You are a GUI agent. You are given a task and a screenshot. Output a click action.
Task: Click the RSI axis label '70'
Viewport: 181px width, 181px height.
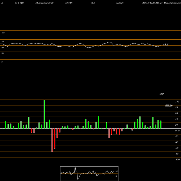coord(3,42)
